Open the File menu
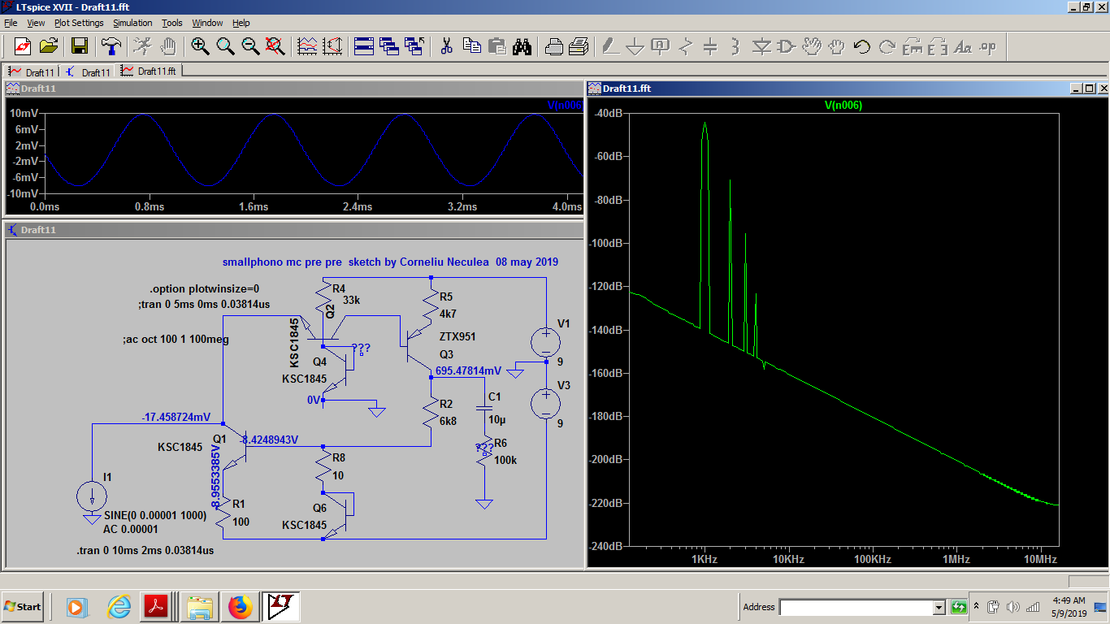Viewport: 1110px width, 624px height. pos(11,23)
